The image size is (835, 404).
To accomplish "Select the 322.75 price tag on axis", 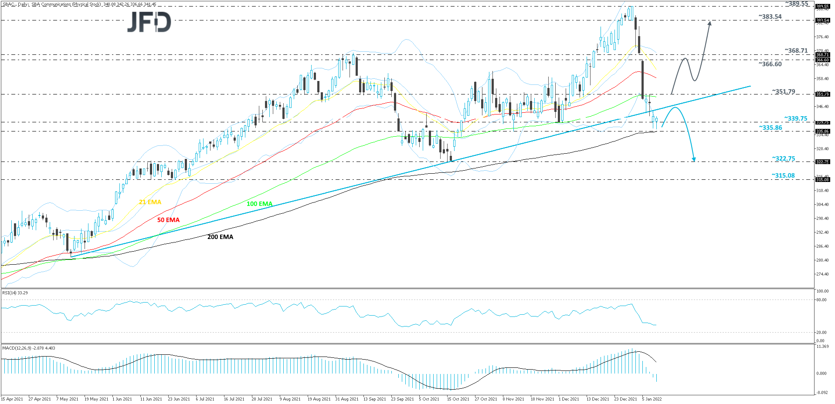I will click(822, 162).
